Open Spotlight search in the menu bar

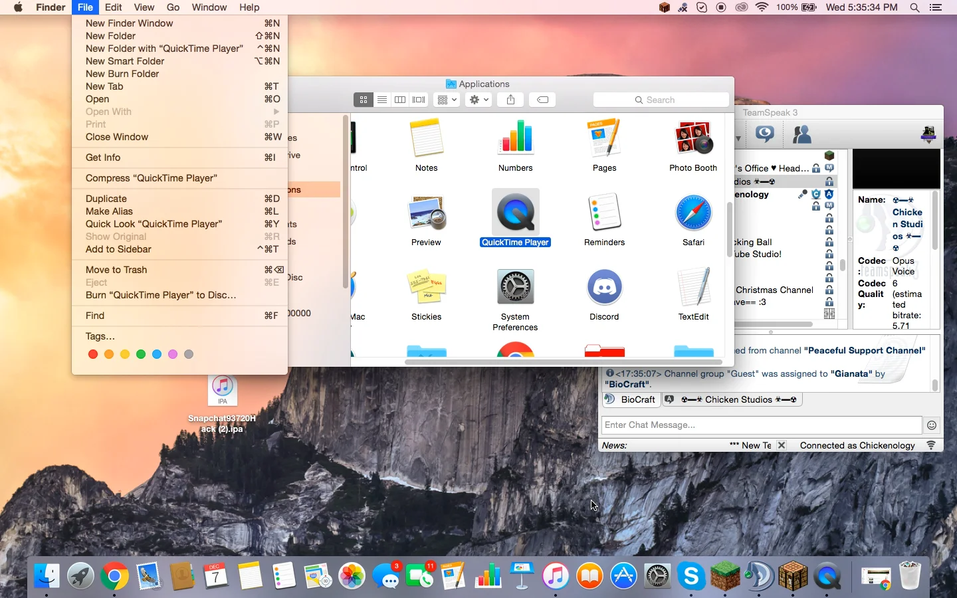[x=914, y=7]
